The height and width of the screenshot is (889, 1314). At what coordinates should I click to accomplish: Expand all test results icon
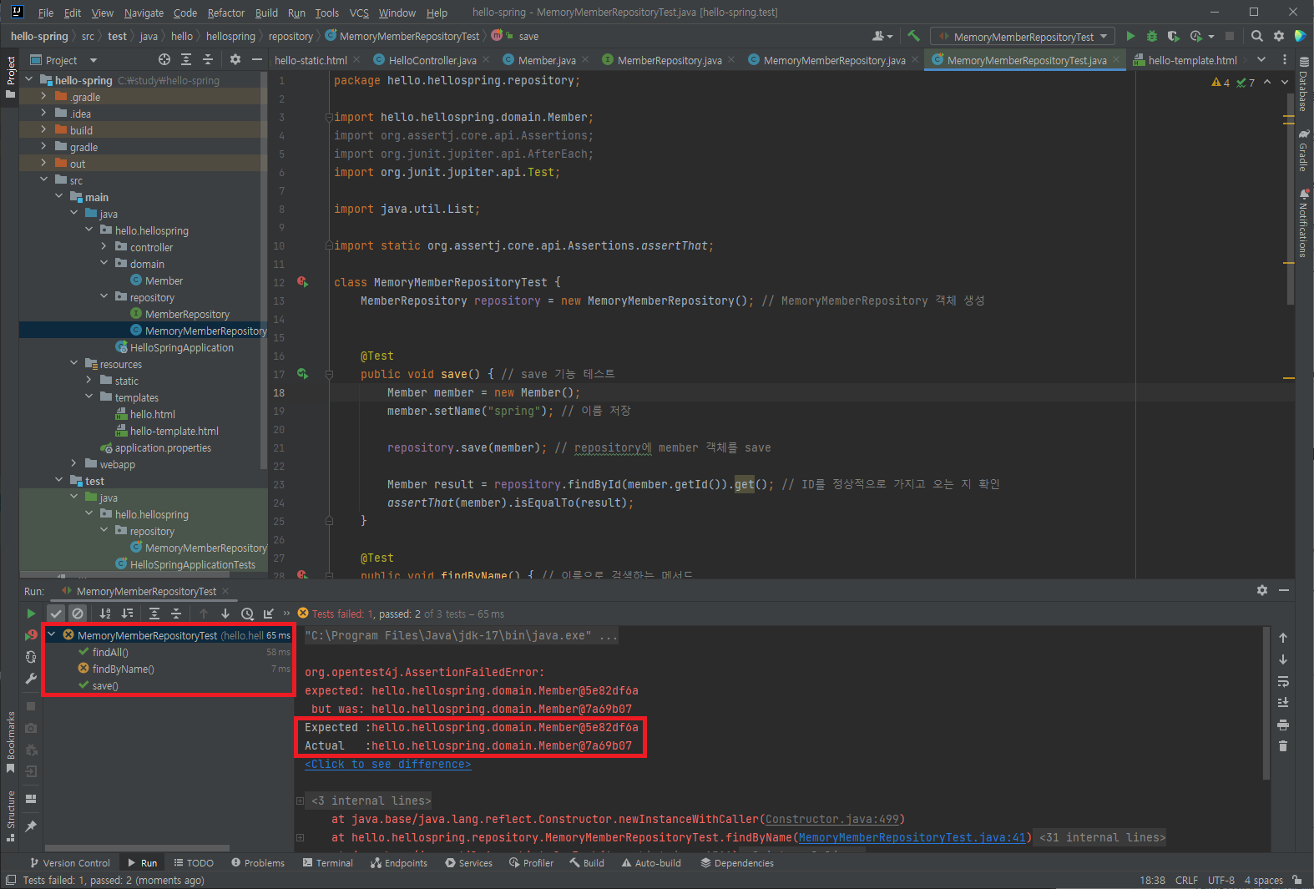pyautogui.click(x=154, y=614)
